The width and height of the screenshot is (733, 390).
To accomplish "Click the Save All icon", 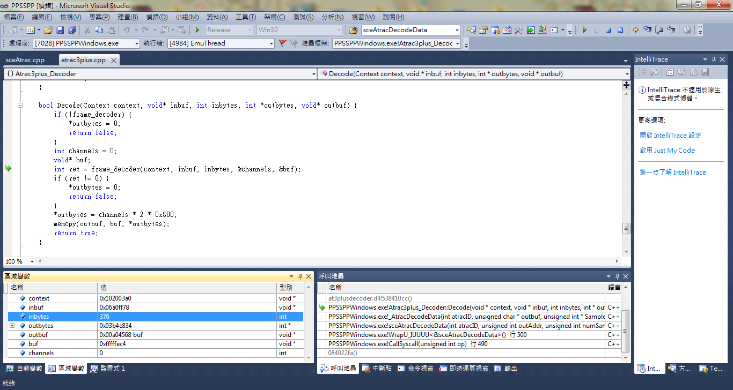I will tap(72, 30).
